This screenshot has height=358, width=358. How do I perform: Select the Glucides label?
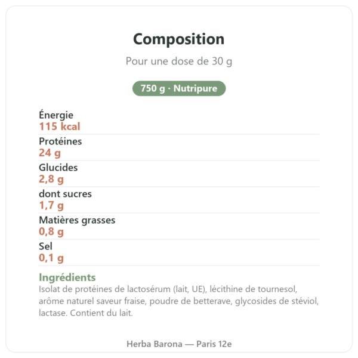coord(58,168)
